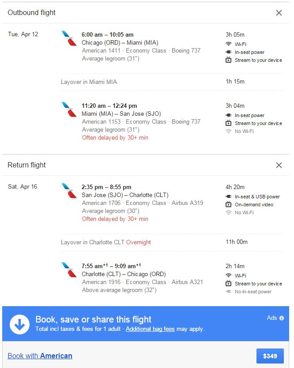Screen dimensions: 294x368
Task: Click Wi-Fi icon on first outbound leg
Action: coord(229,44)
